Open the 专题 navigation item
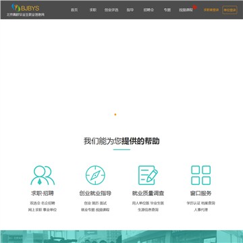The image size is (243, 243). tap(167, 10)
